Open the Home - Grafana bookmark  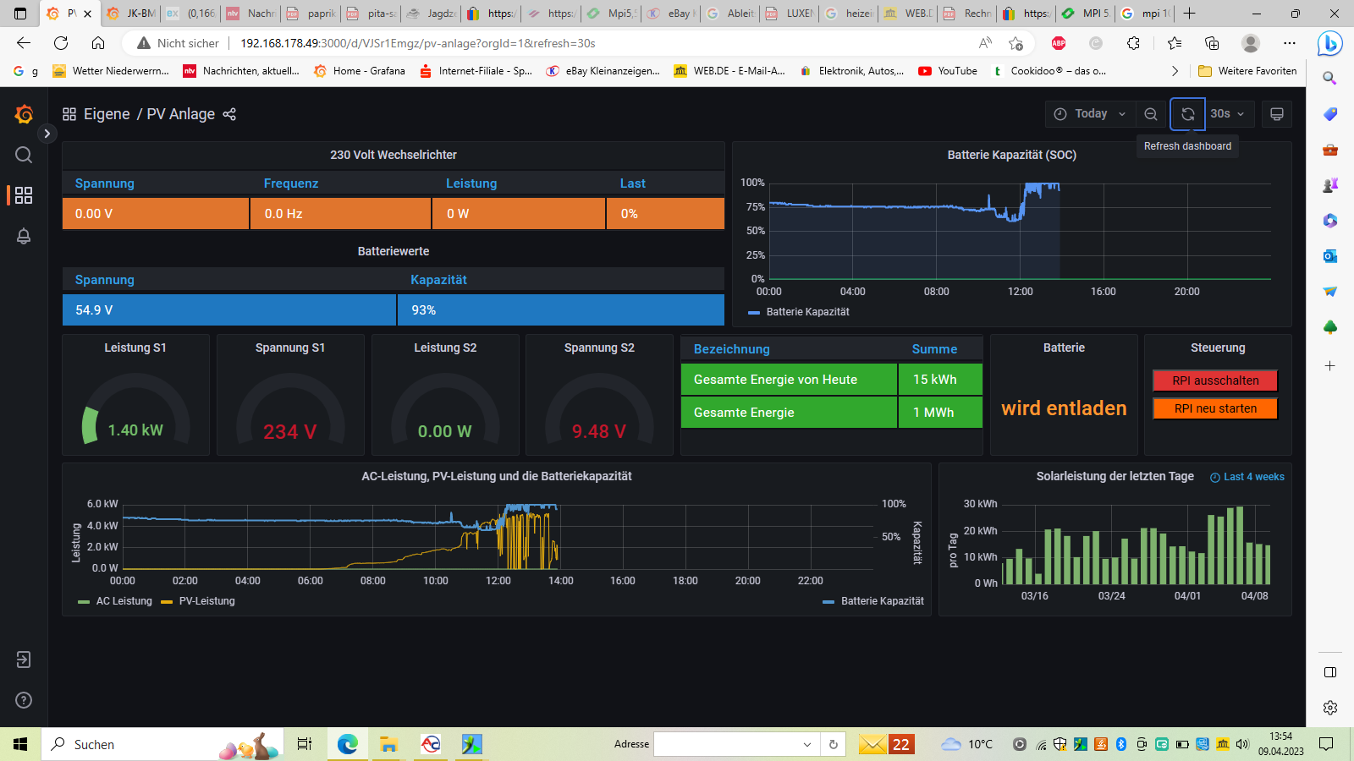[360, 71]
